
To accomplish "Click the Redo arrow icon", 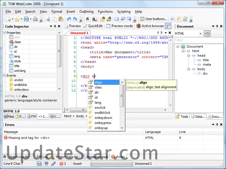I will click(x=75, y=19).
